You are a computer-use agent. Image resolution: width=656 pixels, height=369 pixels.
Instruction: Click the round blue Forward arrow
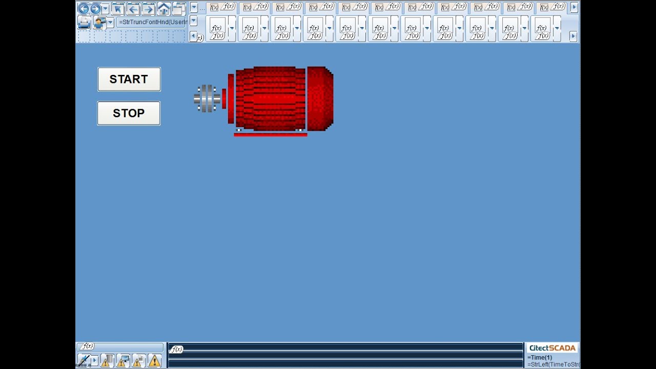tap(95, 9)
